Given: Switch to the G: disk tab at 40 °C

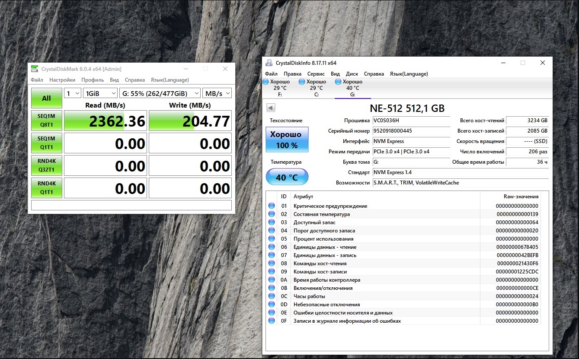Looking at the screenshot, I should coord(352,88).
